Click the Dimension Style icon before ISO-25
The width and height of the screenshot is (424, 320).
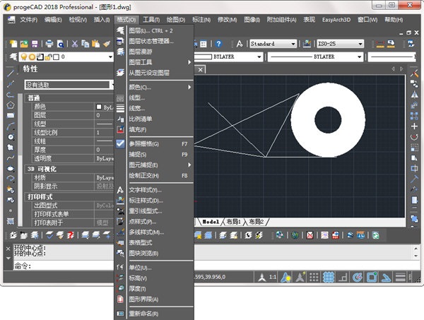tap(307, 44)
